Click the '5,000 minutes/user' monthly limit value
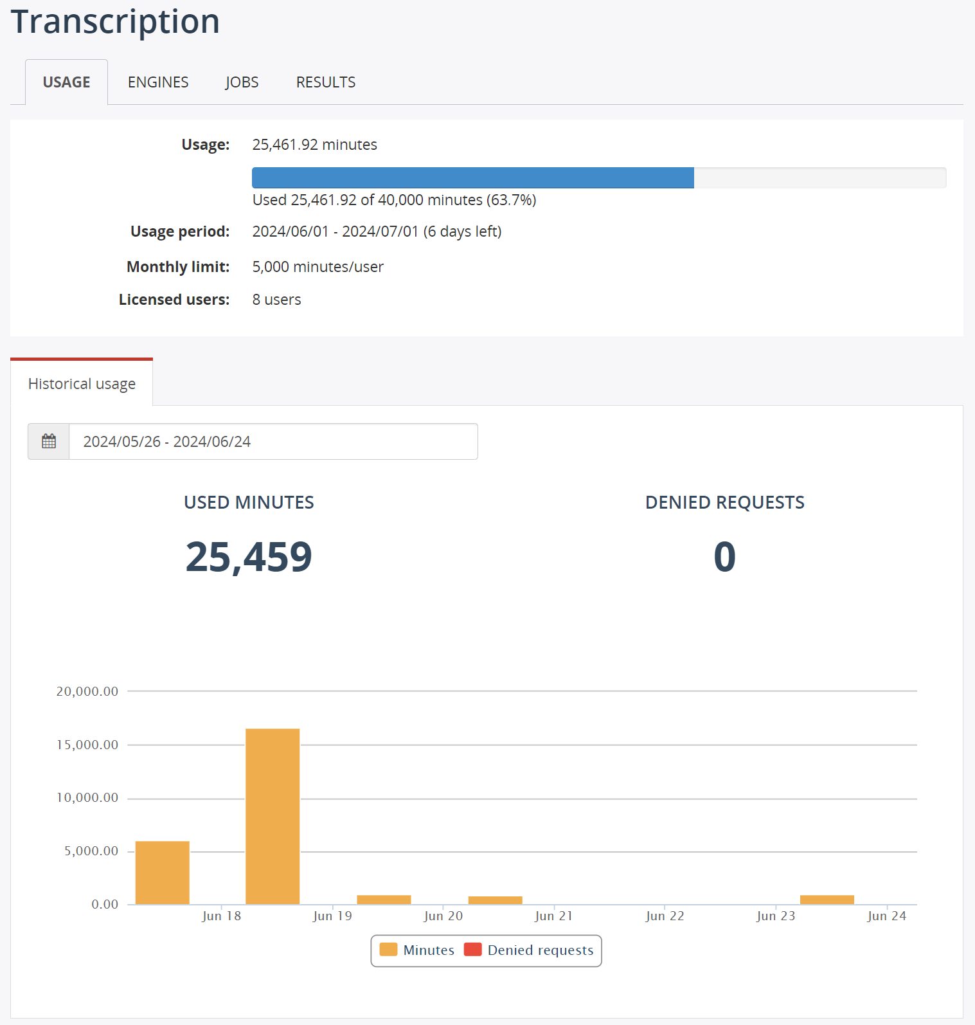The height and width of the screenshot is (1025, 975). [x=318, y=267]
